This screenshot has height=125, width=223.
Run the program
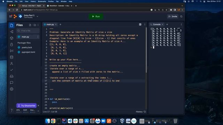click(96, 16)
